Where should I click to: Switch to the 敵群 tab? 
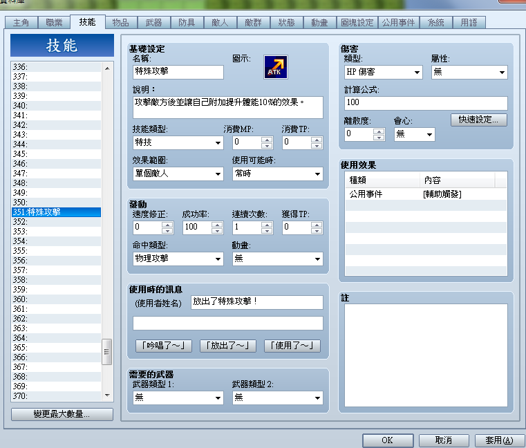click(253, 23)
